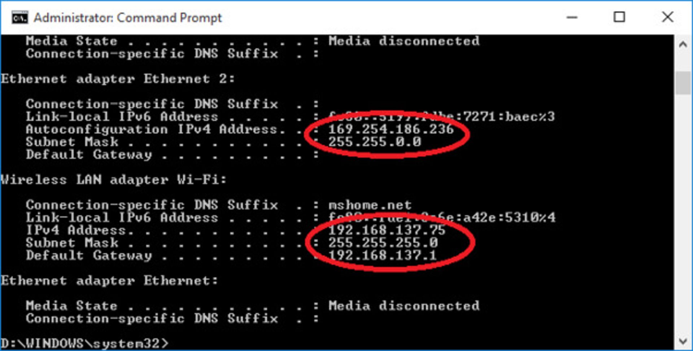693x351 pixels.
Task: Click the subnet mask 255.255.0.0
Action: pyautogui.click(x=375, y=142)
